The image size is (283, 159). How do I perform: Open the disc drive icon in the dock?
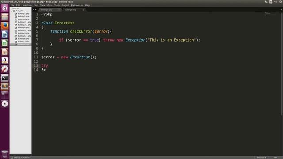tap(5, 104)
